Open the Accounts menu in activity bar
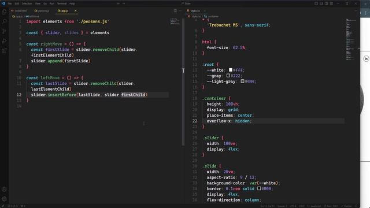The height and width of the screenshot is (208, 370). click(x=4, y=189)
